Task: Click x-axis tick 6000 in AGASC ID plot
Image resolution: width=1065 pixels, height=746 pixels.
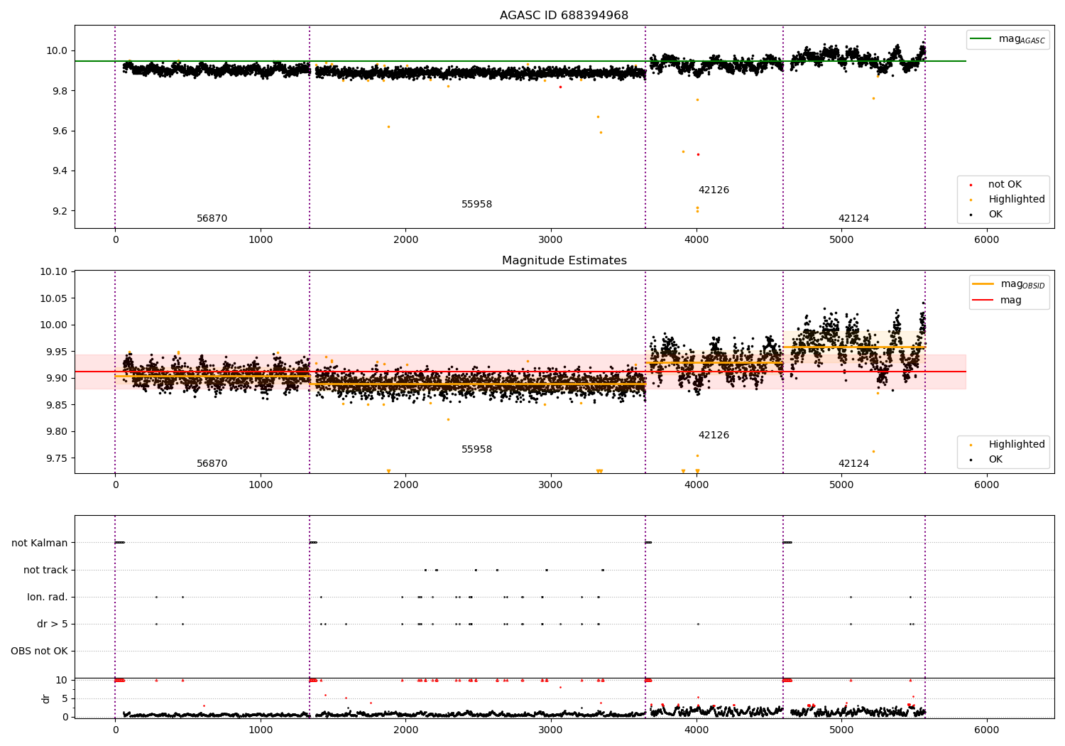Action: point(986,240)
